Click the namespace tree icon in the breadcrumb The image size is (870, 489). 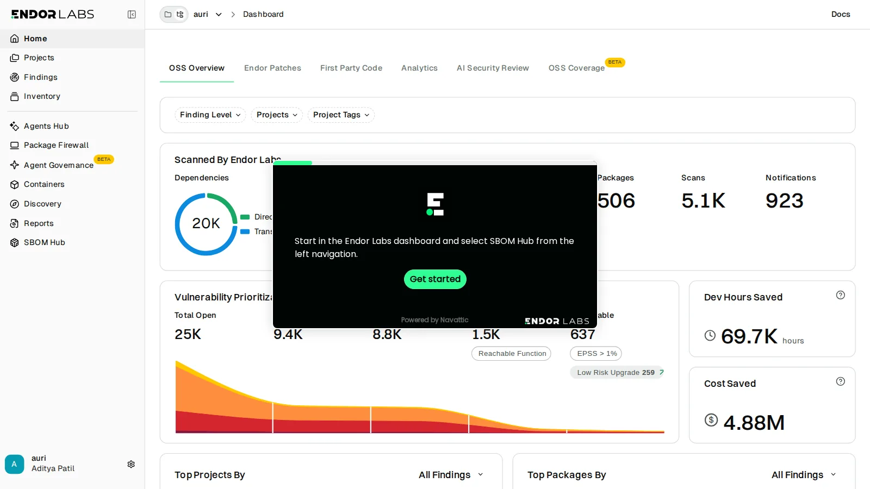click(180, 15)
